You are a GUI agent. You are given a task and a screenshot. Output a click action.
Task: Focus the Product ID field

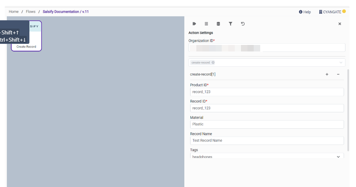[x=267, y=92]
